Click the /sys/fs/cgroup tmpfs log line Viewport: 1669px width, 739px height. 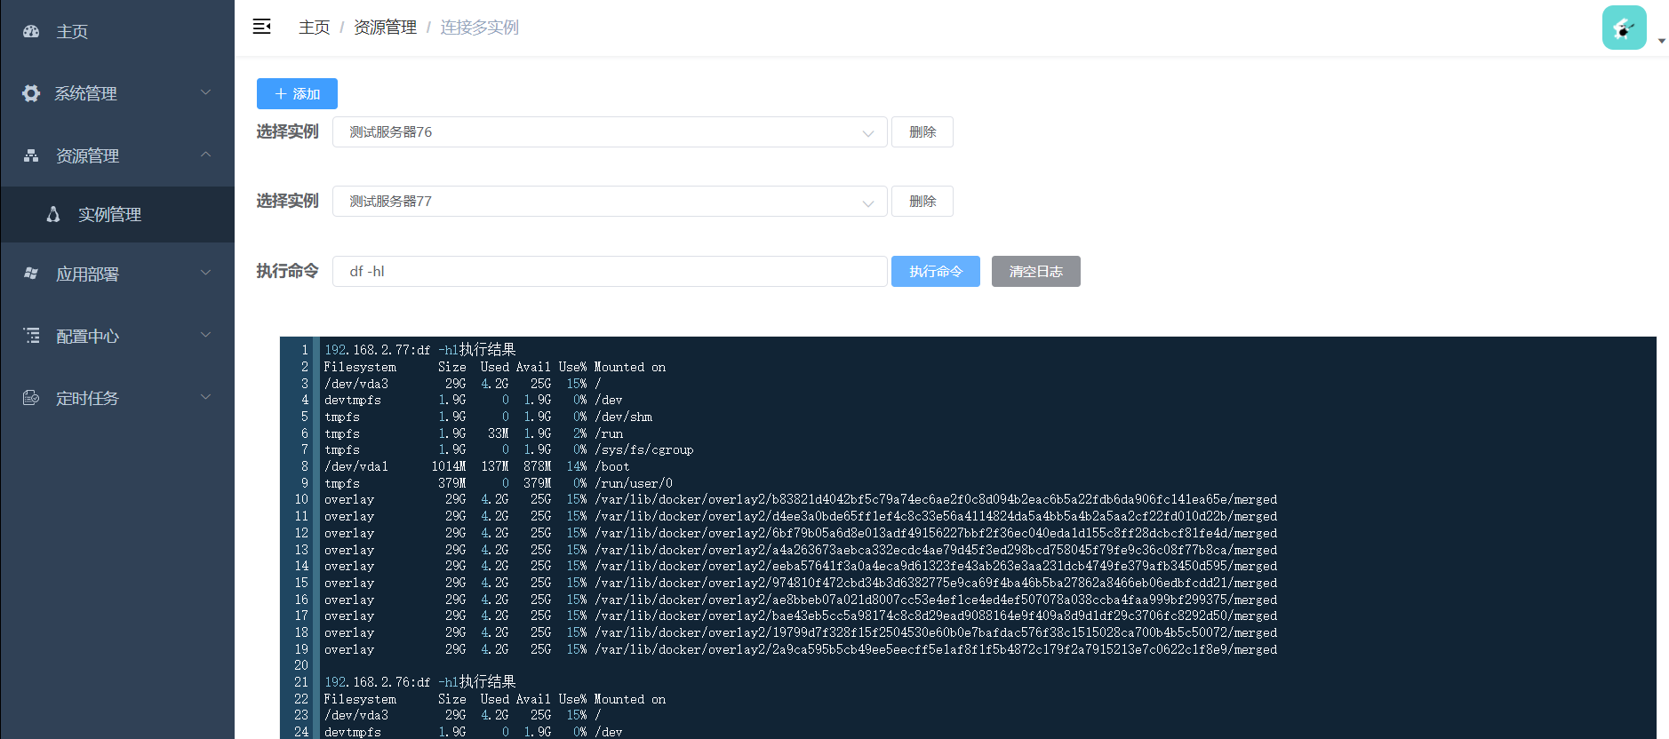point(509,449)
